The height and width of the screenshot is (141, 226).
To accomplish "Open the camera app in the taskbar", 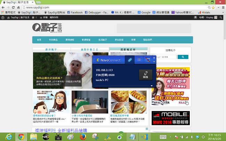I will click(x=58, y=137).
